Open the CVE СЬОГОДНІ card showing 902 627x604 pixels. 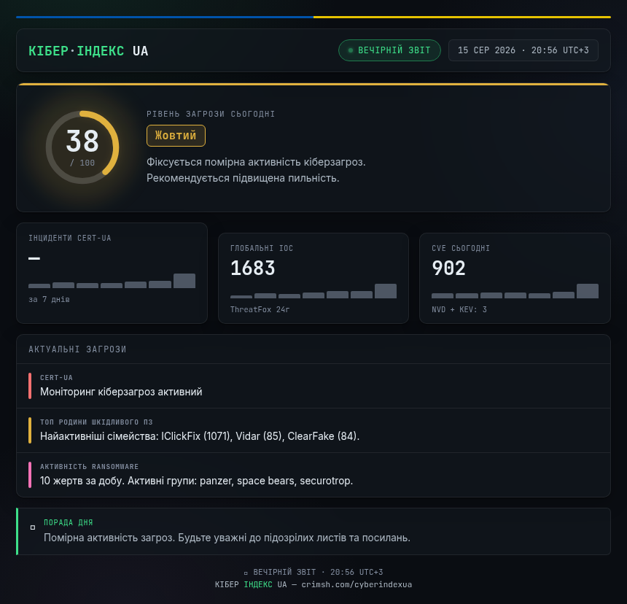515,278
